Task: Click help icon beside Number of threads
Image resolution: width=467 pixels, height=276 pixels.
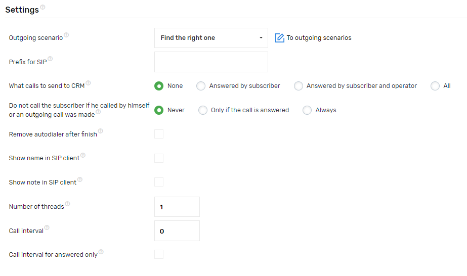Action: pos(67,204)
